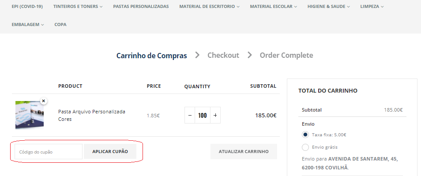This screenshot has width=421, height=176.
Task: Open the Pasta Arquivo product thumbnail
Action: pyautogui.click(x=30, y=115)
